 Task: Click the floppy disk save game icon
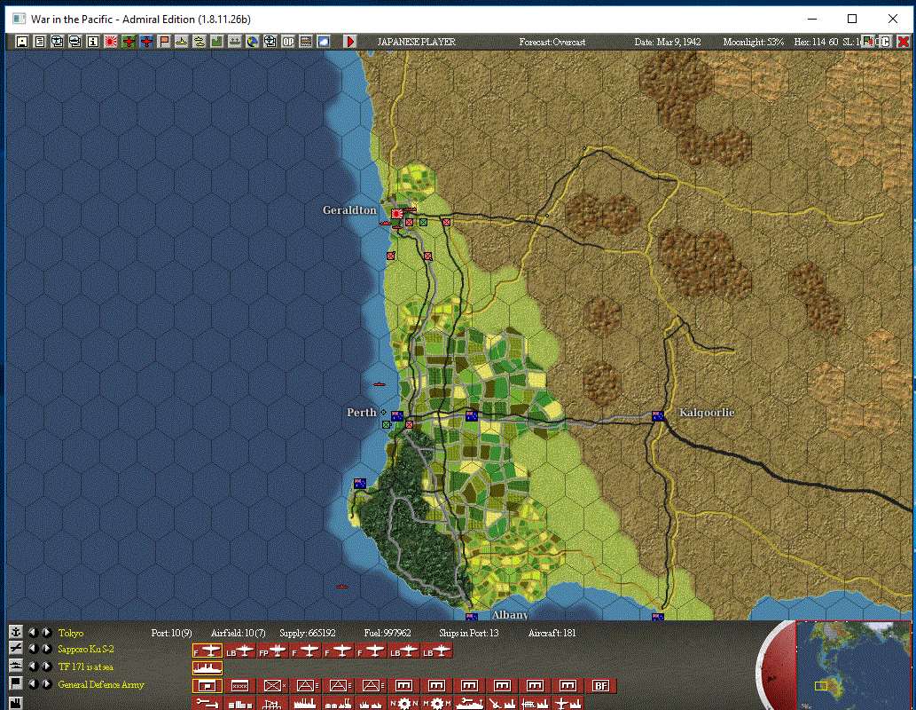[x=21, y=42]
